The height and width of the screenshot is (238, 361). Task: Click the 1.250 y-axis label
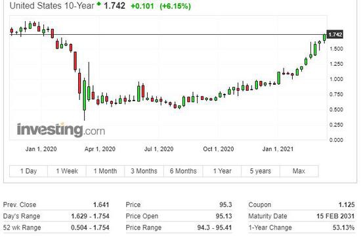(x=336, y=64)
